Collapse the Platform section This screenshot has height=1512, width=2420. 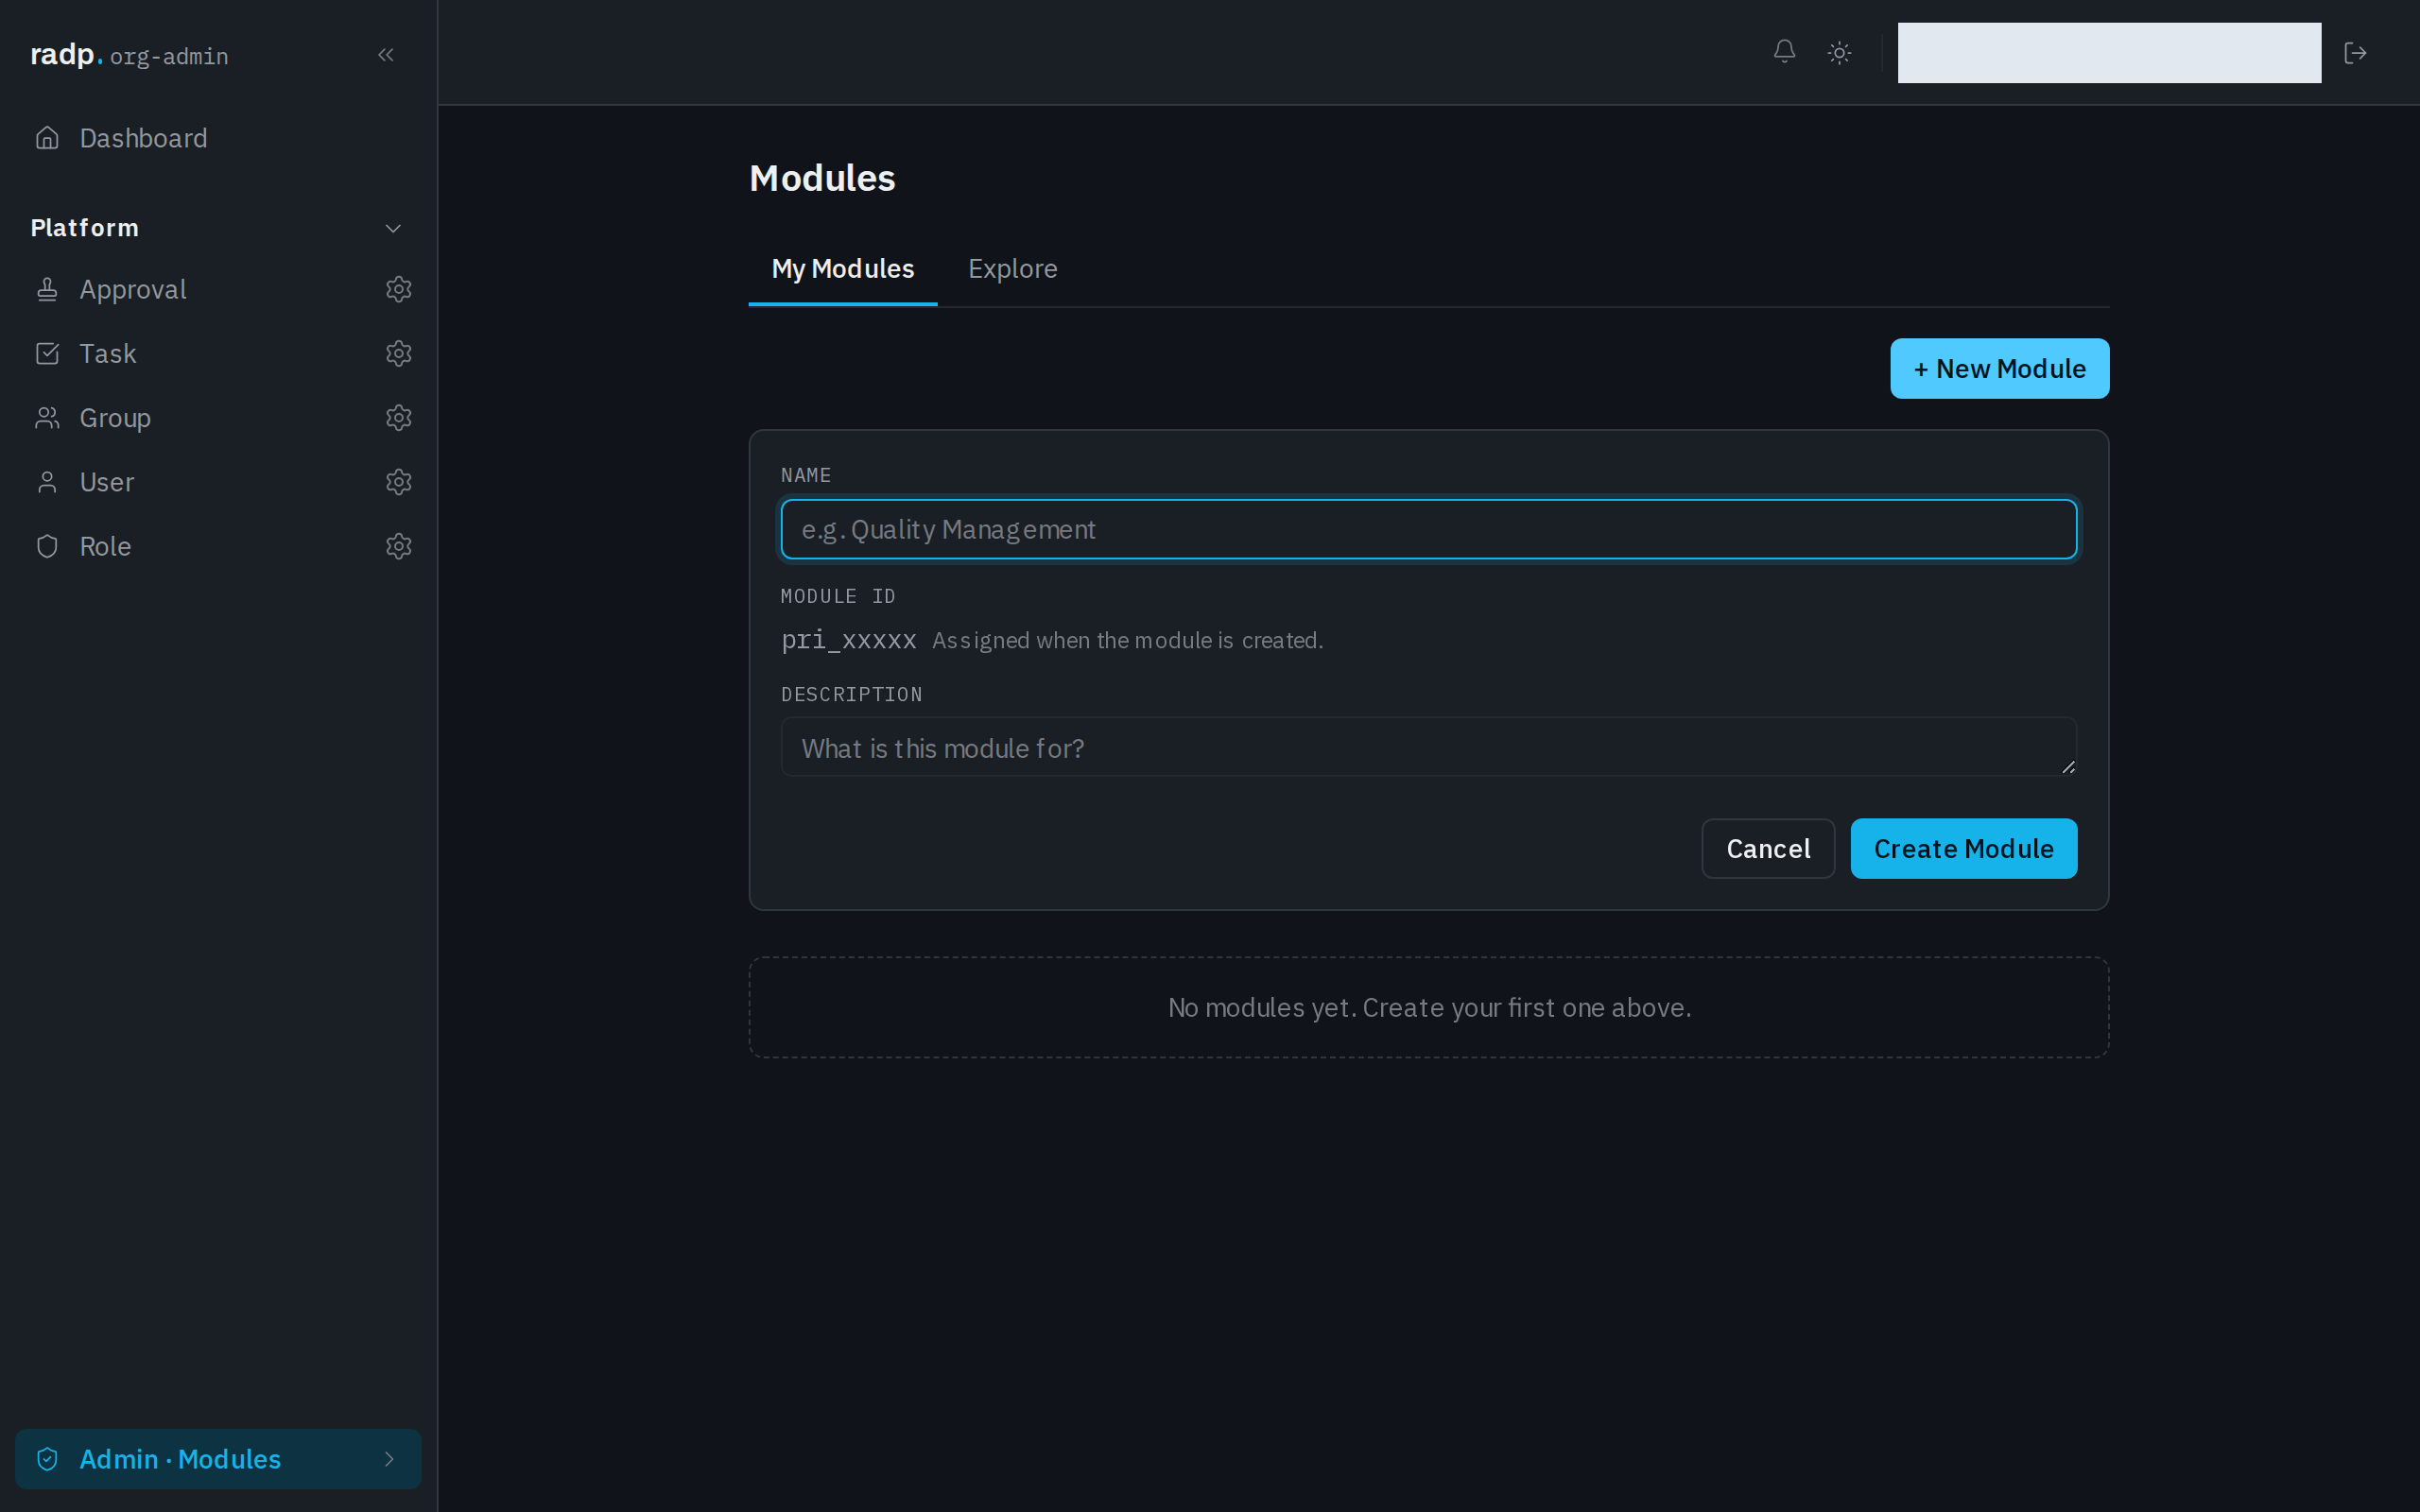393,228
